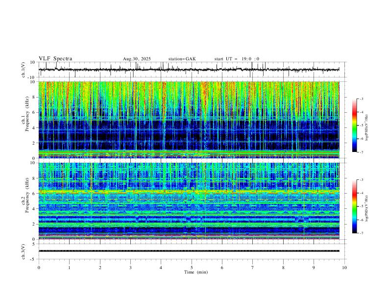388x300 pixels.
Task: Click the ch.2 color bar log(PSD) label
Action: pyautogui.click(x=367, y=208)
